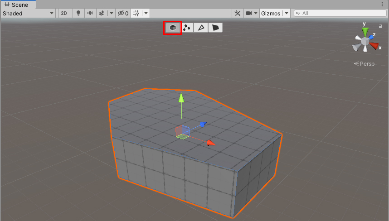Toggle Persp projection label
Viewport: 389px width, 221px height.
point(365,64)
